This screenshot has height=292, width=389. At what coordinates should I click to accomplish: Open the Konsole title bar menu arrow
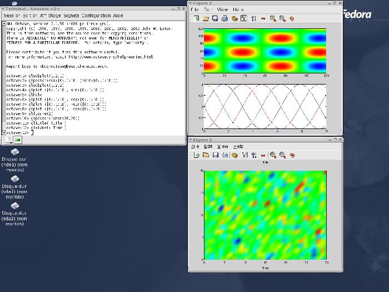pyautogui.click(x=4, y=8)
